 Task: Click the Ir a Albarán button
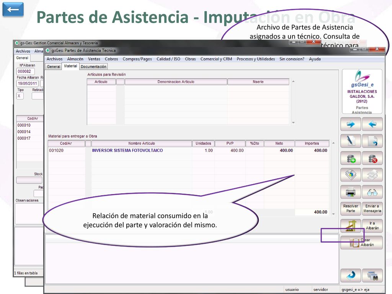coord(372,225)
